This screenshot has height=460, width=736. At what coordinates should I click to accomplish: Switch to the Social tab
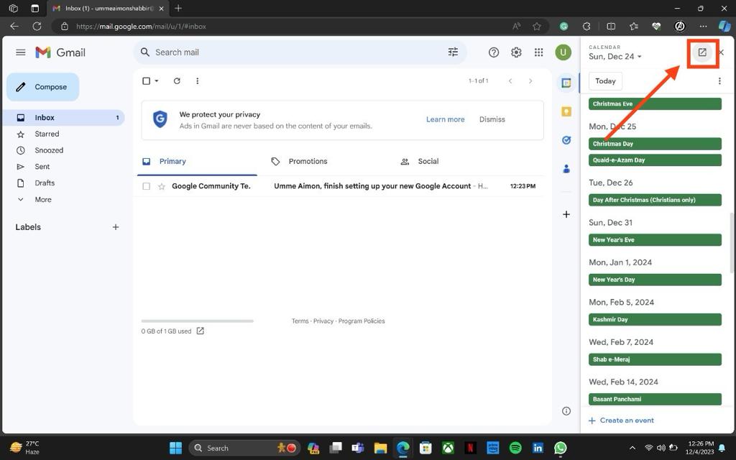point(428,162)
